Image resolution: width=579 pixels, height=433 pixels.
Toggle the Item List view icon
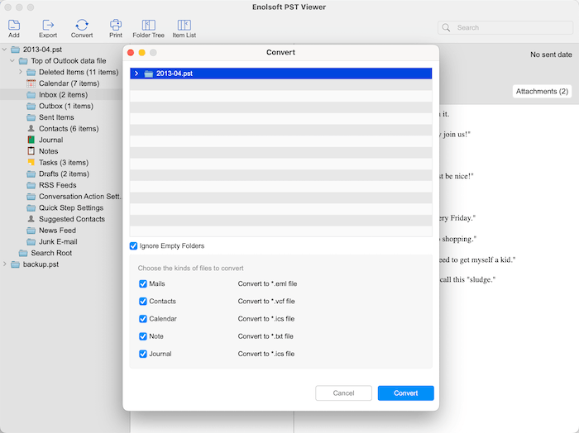tap(184, 26)
